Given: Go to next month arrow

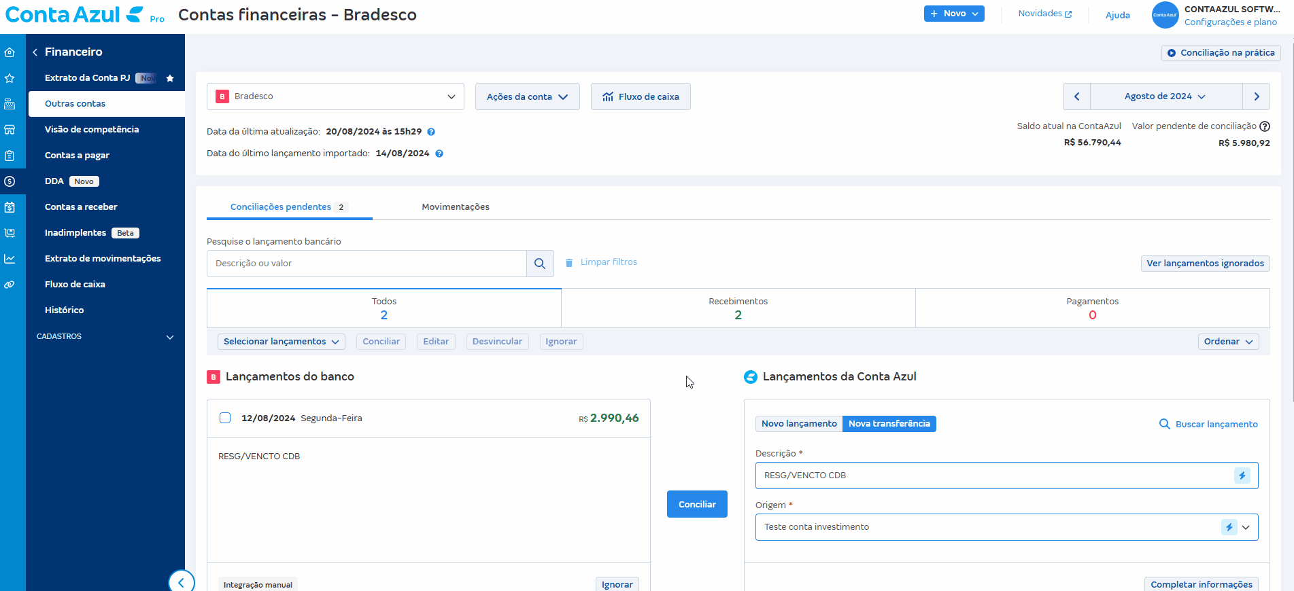Looking at the screenshot, I should pos(1256,96).
